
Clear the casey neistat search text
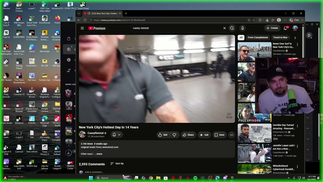tap(224, 28)
